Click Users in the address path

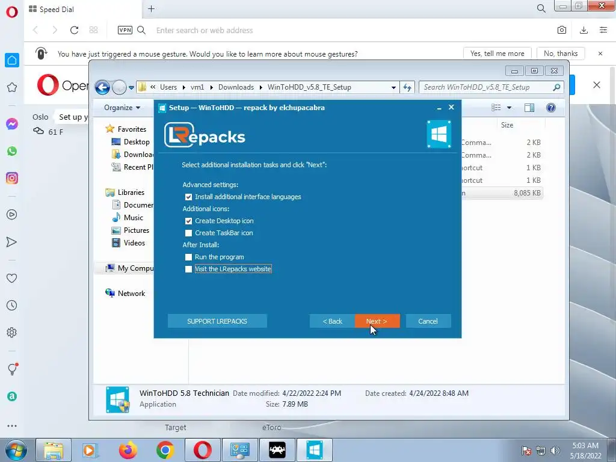point(168,87)
